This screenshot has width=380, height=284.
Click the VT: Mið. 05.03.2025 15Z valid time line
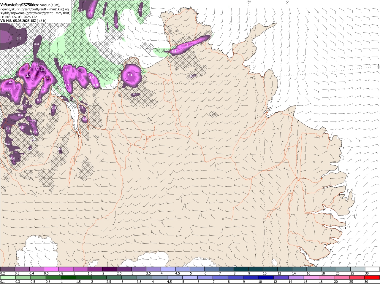23,21
